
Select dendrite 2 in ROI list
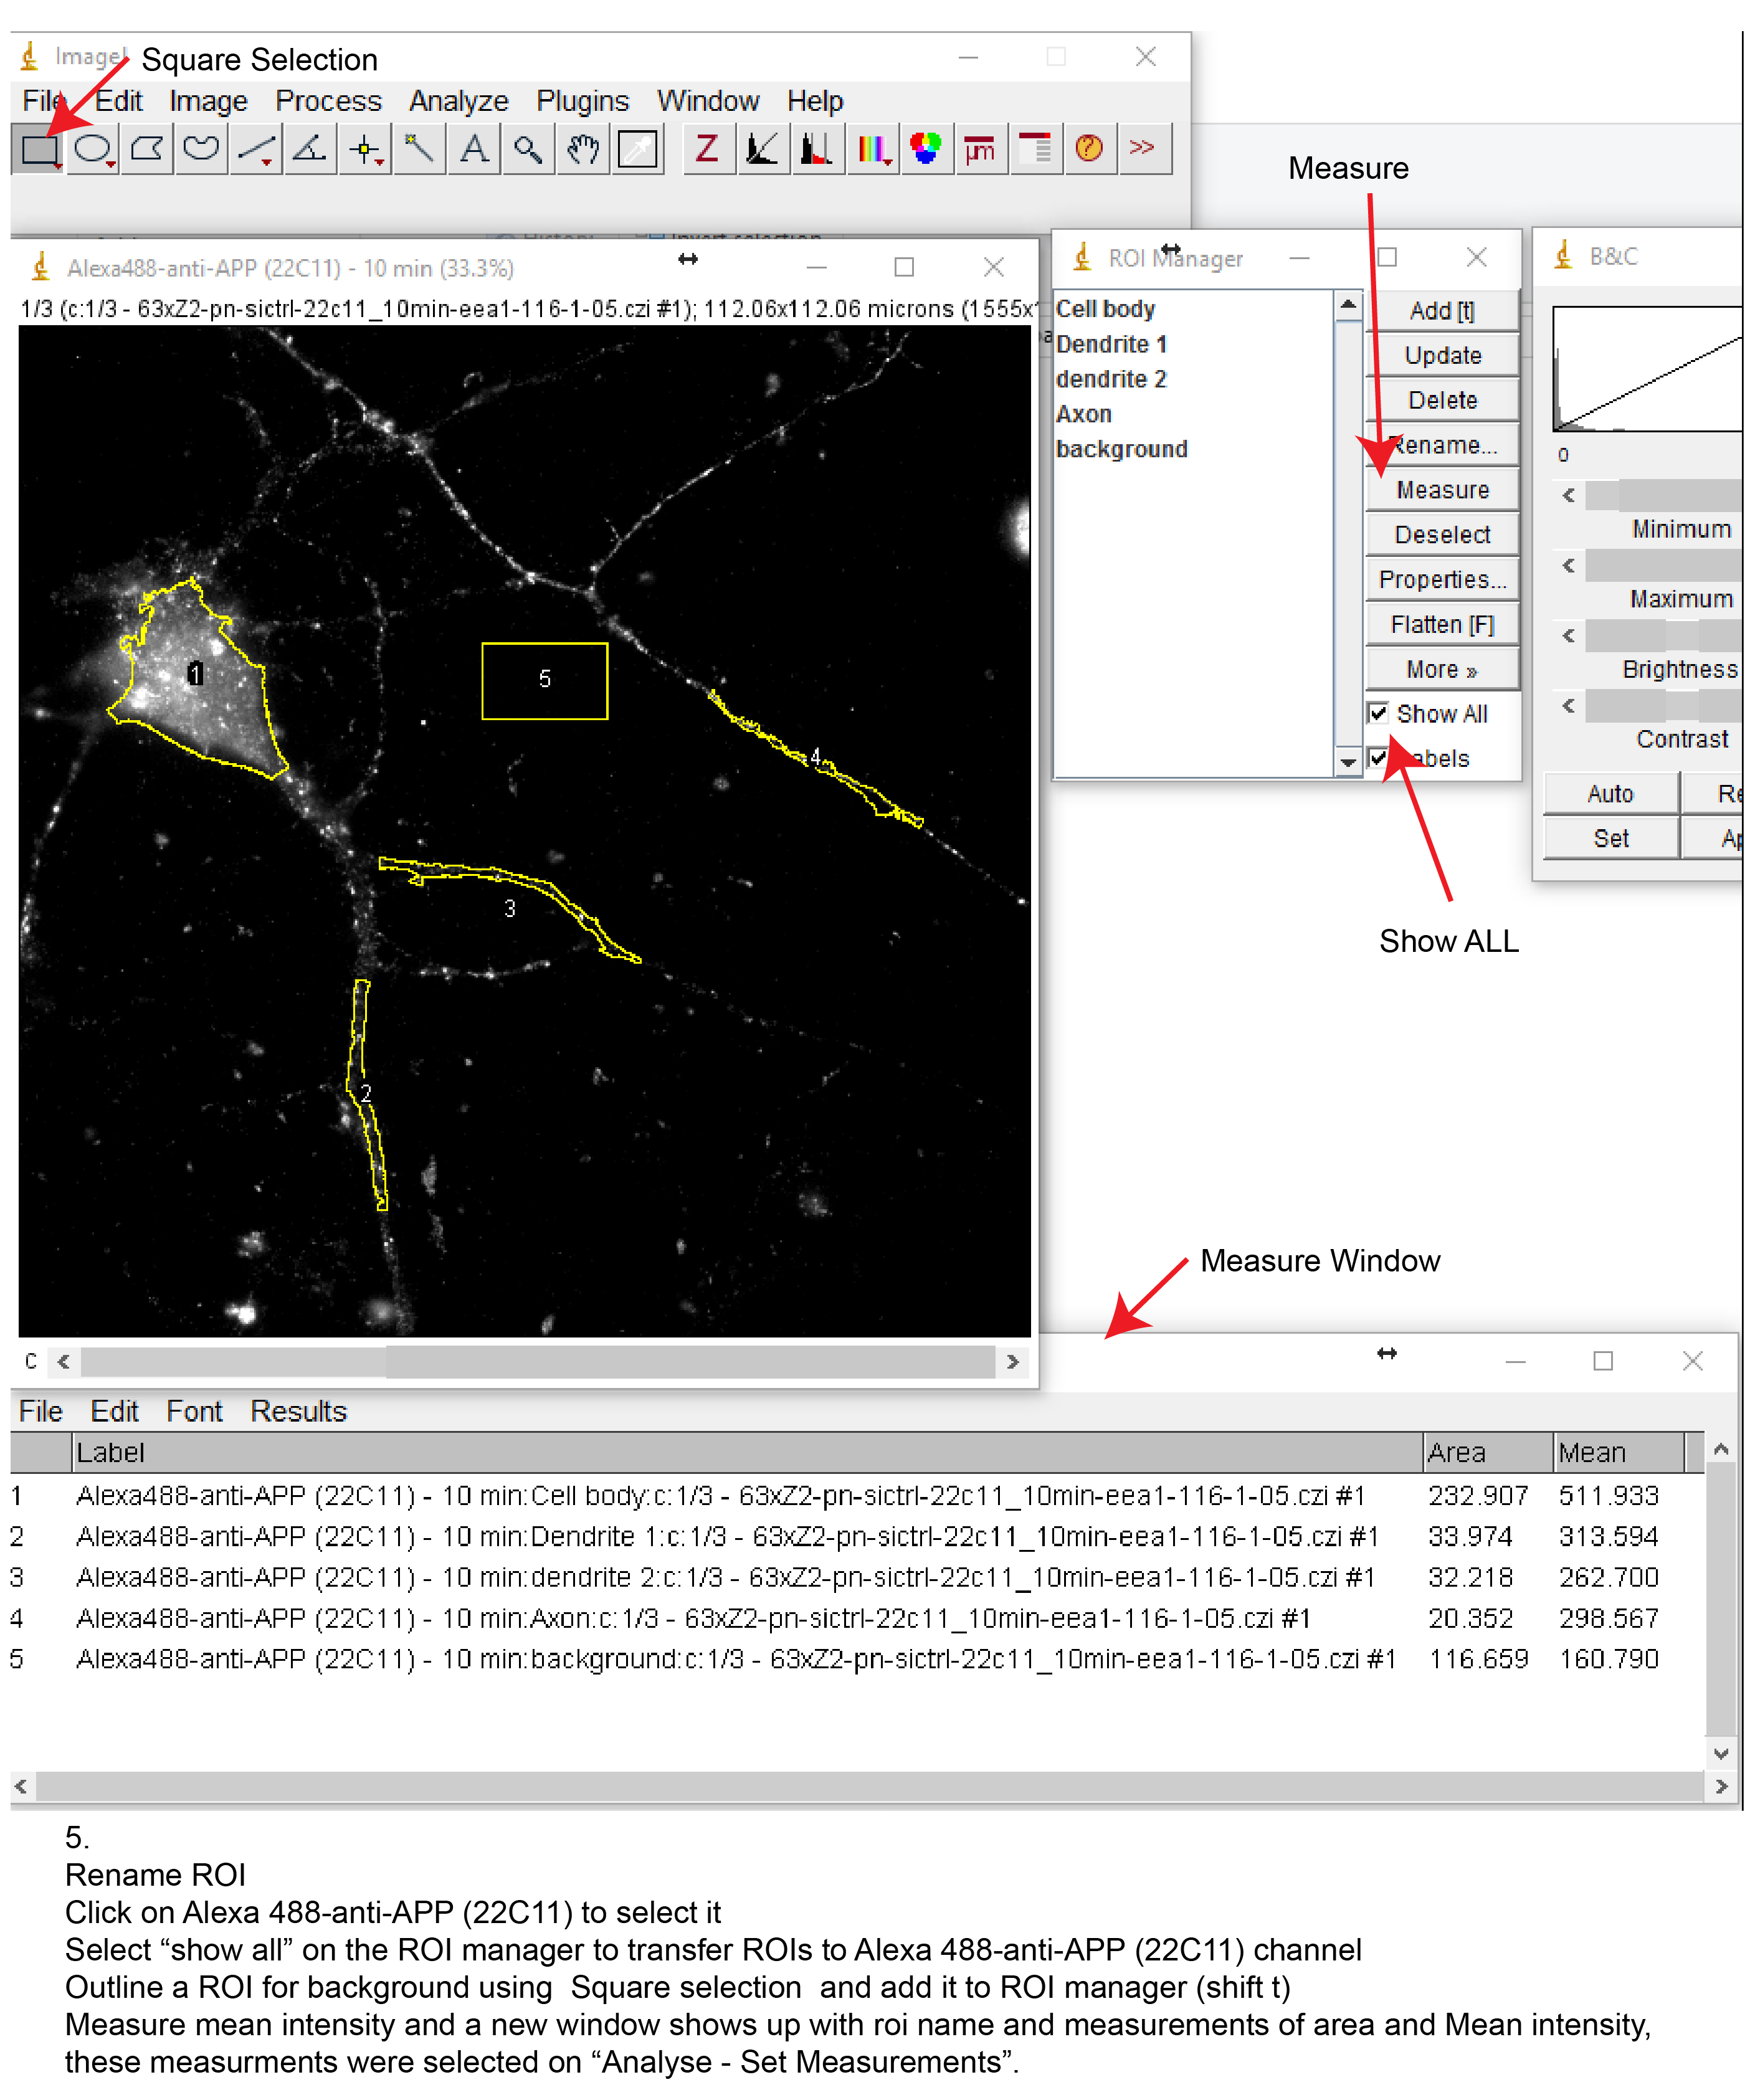tap(1112, 380)
